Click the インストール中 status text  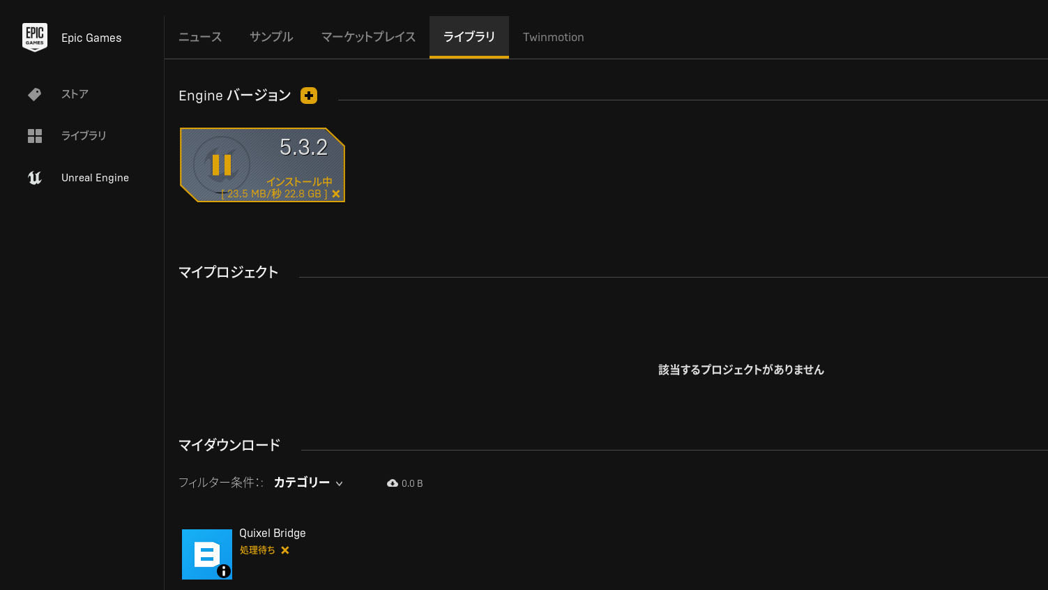coord(299,181)
